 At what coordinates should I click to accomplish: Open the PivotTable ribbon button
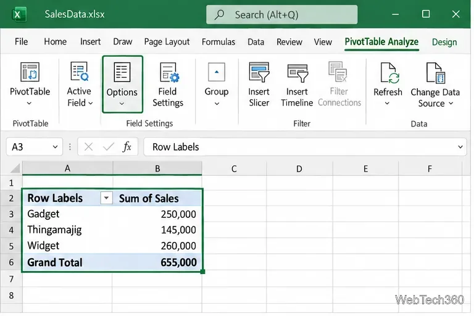pos(30,84)
